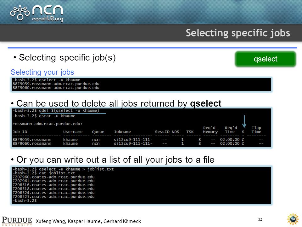Click the 'cat joblist.txt' command

pos(57,173)
